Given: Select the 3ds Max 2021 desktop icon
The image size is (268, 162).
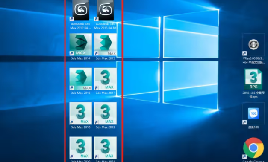Looking at the screenshot, I should coord(105,148).
